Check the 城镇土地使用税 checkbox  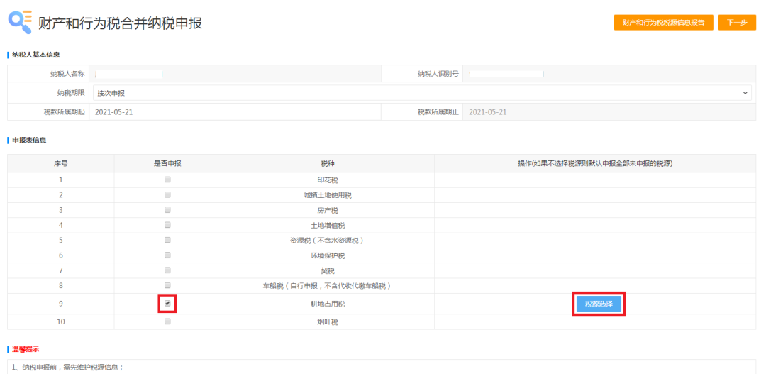click(x=167, y=194)
